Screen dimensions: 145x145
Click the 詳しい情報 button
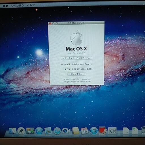[76, 74]
